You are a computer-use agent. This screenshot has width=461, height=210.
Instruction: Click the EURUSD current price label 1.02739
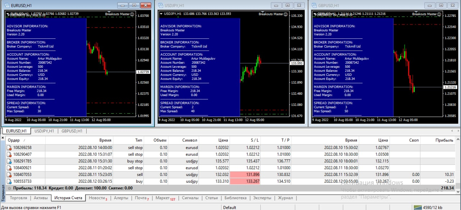click(x=143, y=72)
